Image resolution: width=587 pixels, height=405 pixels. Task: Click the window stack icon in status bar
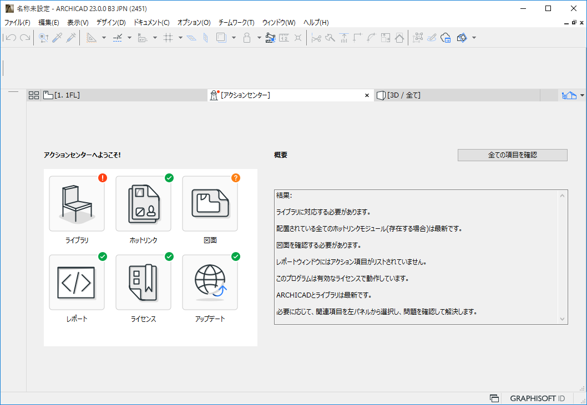click(494, 399)
